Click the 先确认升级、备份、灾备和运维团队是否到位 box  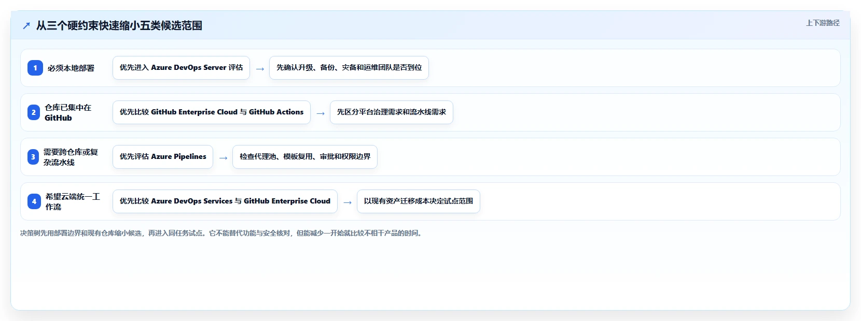[x=349, y=68]
